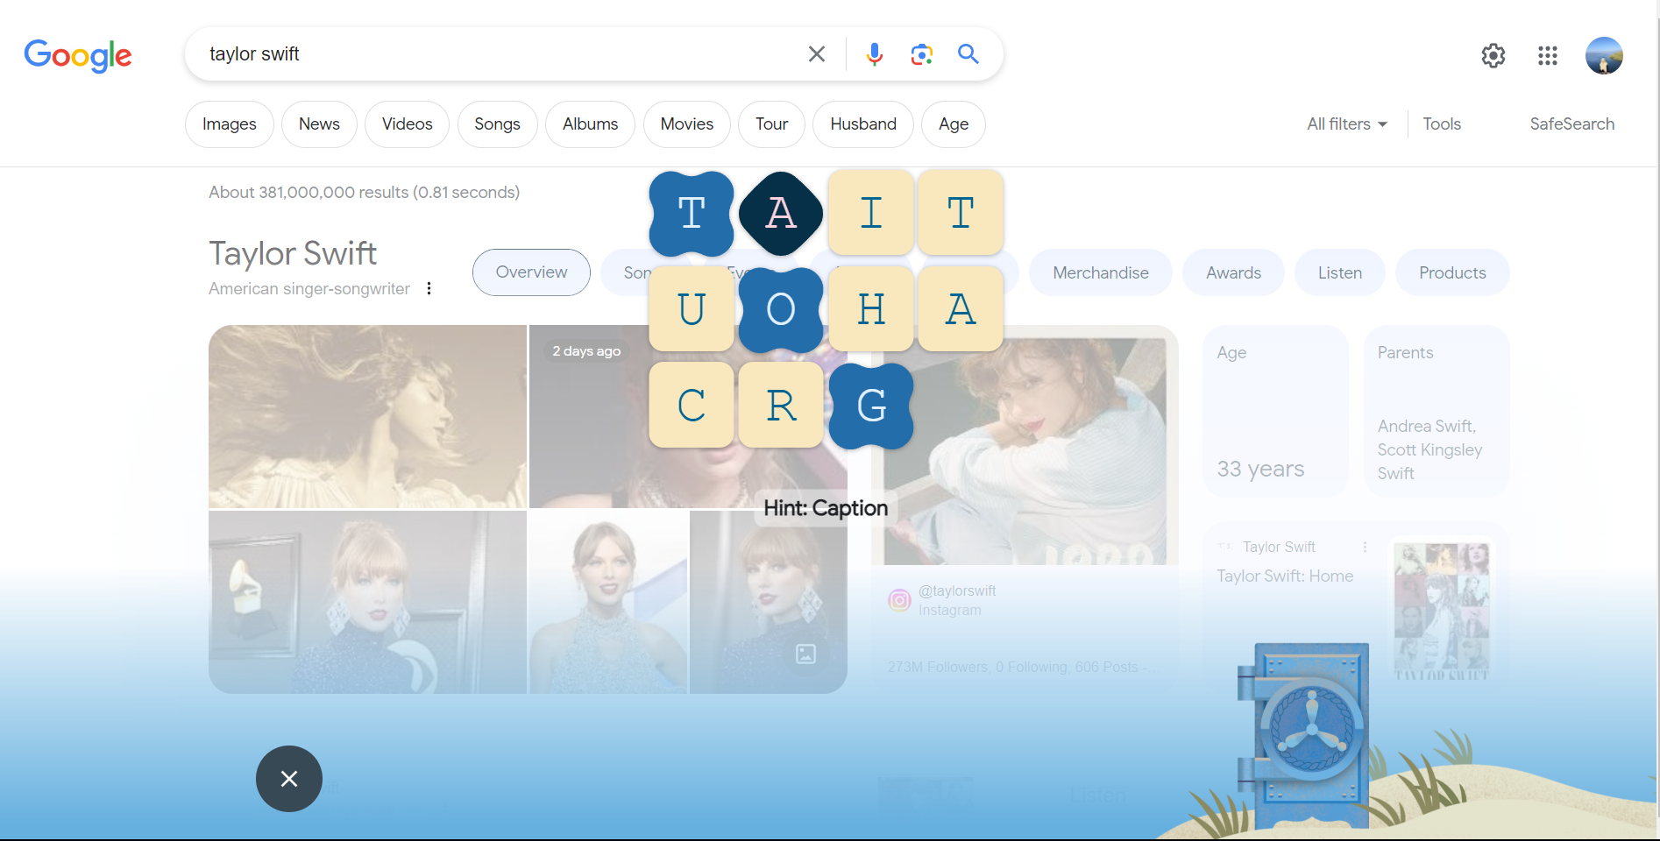The height and width of the screenshot is (841, 1660).
Task: Open the photo with the Grammy trophy
Action: [367, 602]
